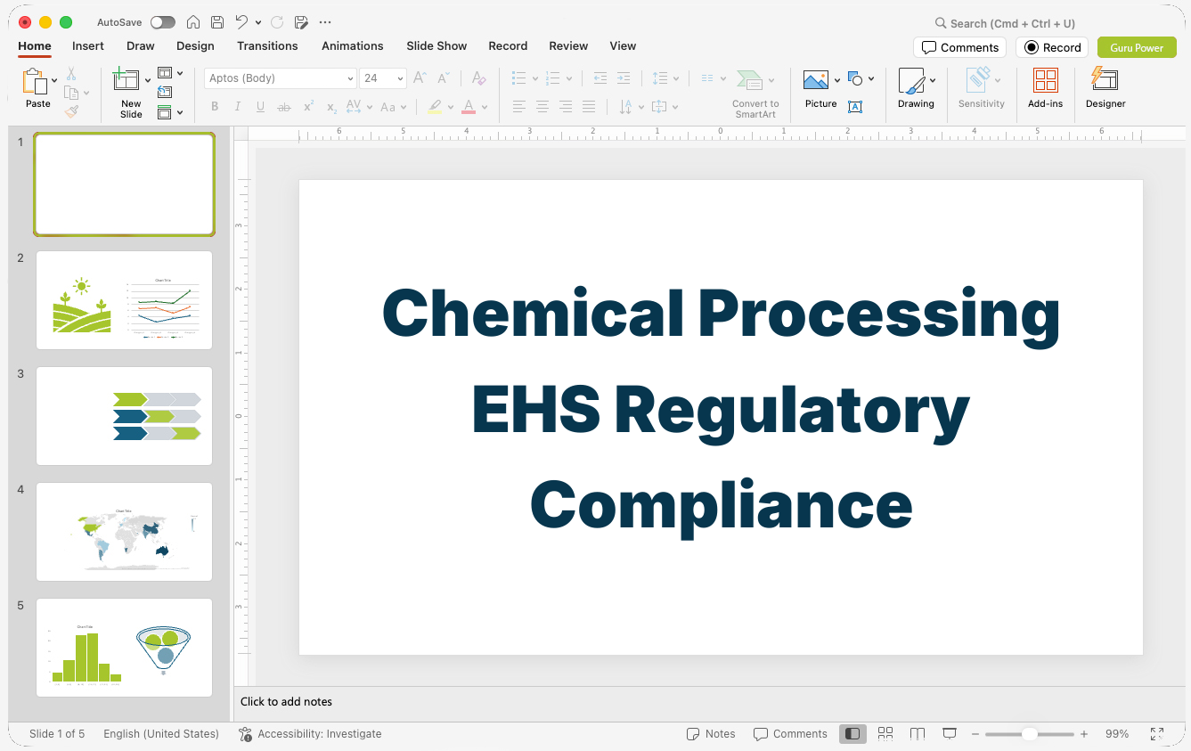This screenshot has width=1191, height=751.
Task: Switch to Slide Sorter view
Action: point(885,734)
